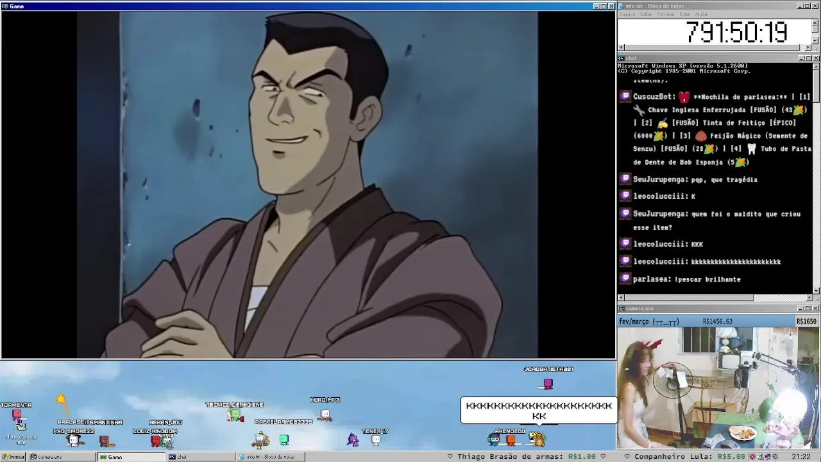Click the AKENDEDU orange avatar
The height and width of the screenshot is (462, 821).
[511, 440]
